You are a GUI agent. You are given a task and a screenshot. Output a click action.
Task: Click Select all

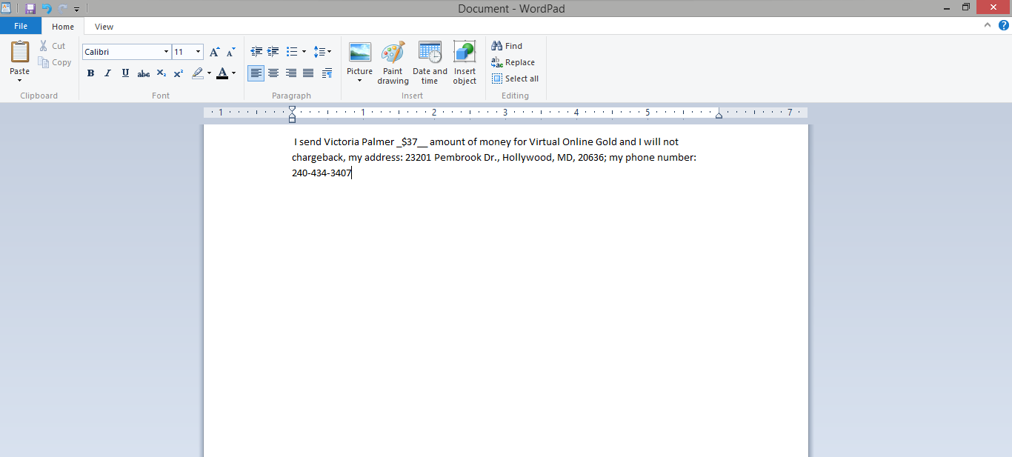coord(516,79)
